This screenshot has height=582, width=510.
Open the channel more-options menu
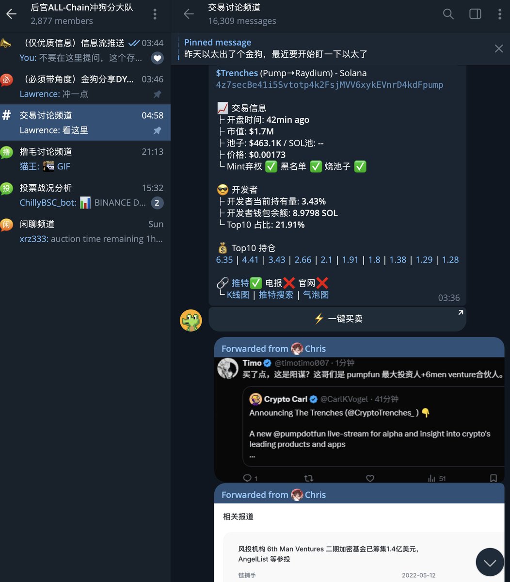tap(500, 14)
